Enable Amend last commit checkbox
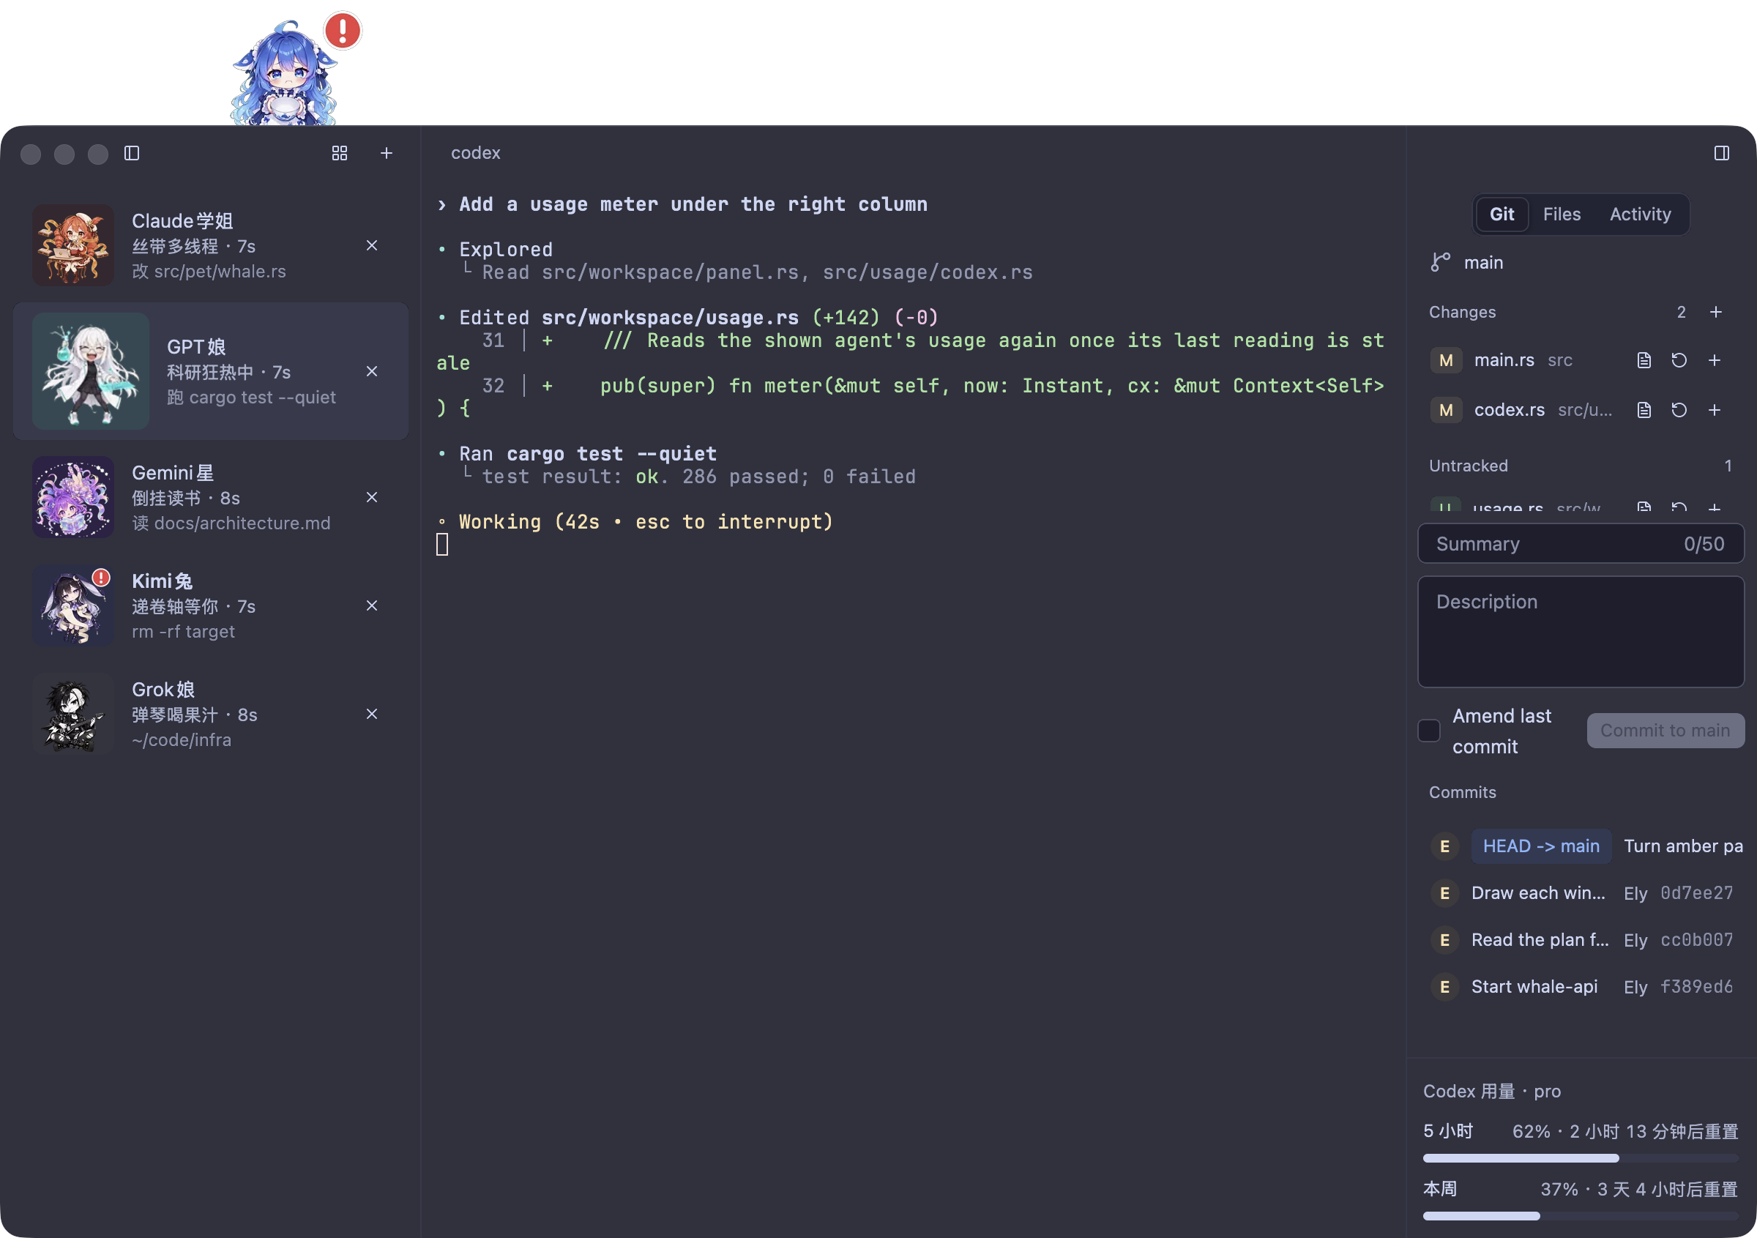Viewport: 1757px width, 1238px height. (x=1429, y=731)
